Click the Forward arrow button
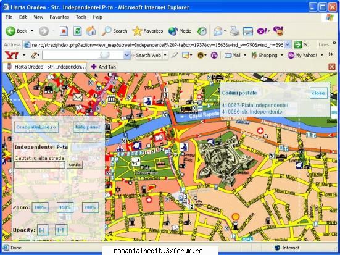 (x=44, y=31)
